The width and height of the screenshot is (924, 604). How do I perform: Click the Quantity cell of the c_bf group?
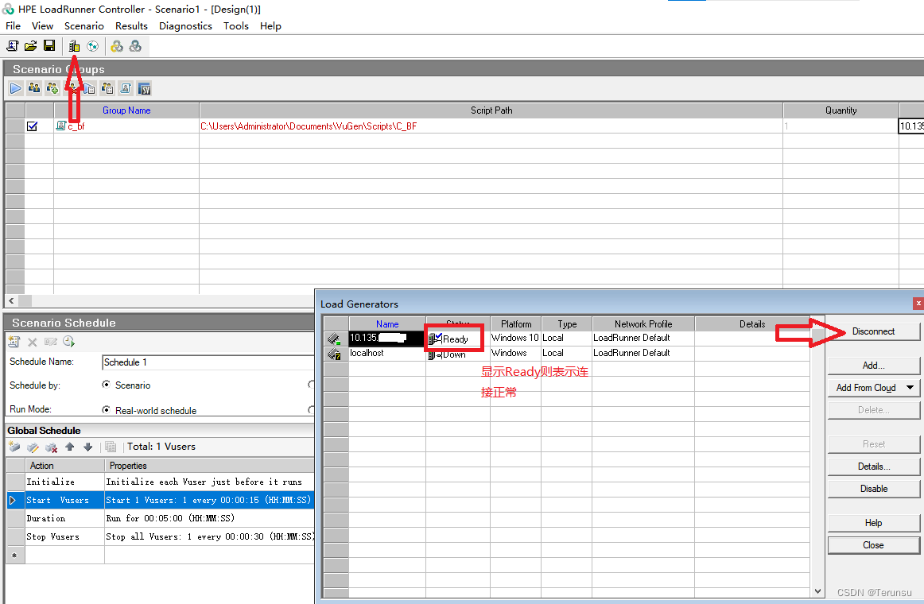[x=841, y=126]
